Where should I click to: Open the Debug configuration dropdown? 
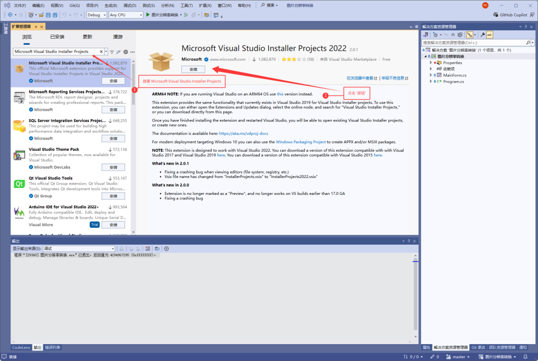(97, 15)
